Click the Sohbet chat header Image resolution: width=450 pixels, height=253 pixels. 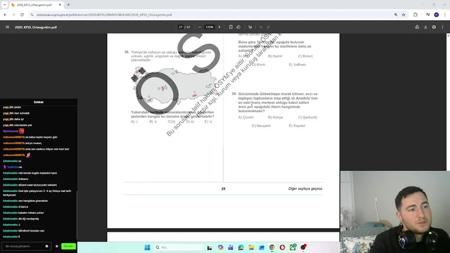[x=39, y=102]
